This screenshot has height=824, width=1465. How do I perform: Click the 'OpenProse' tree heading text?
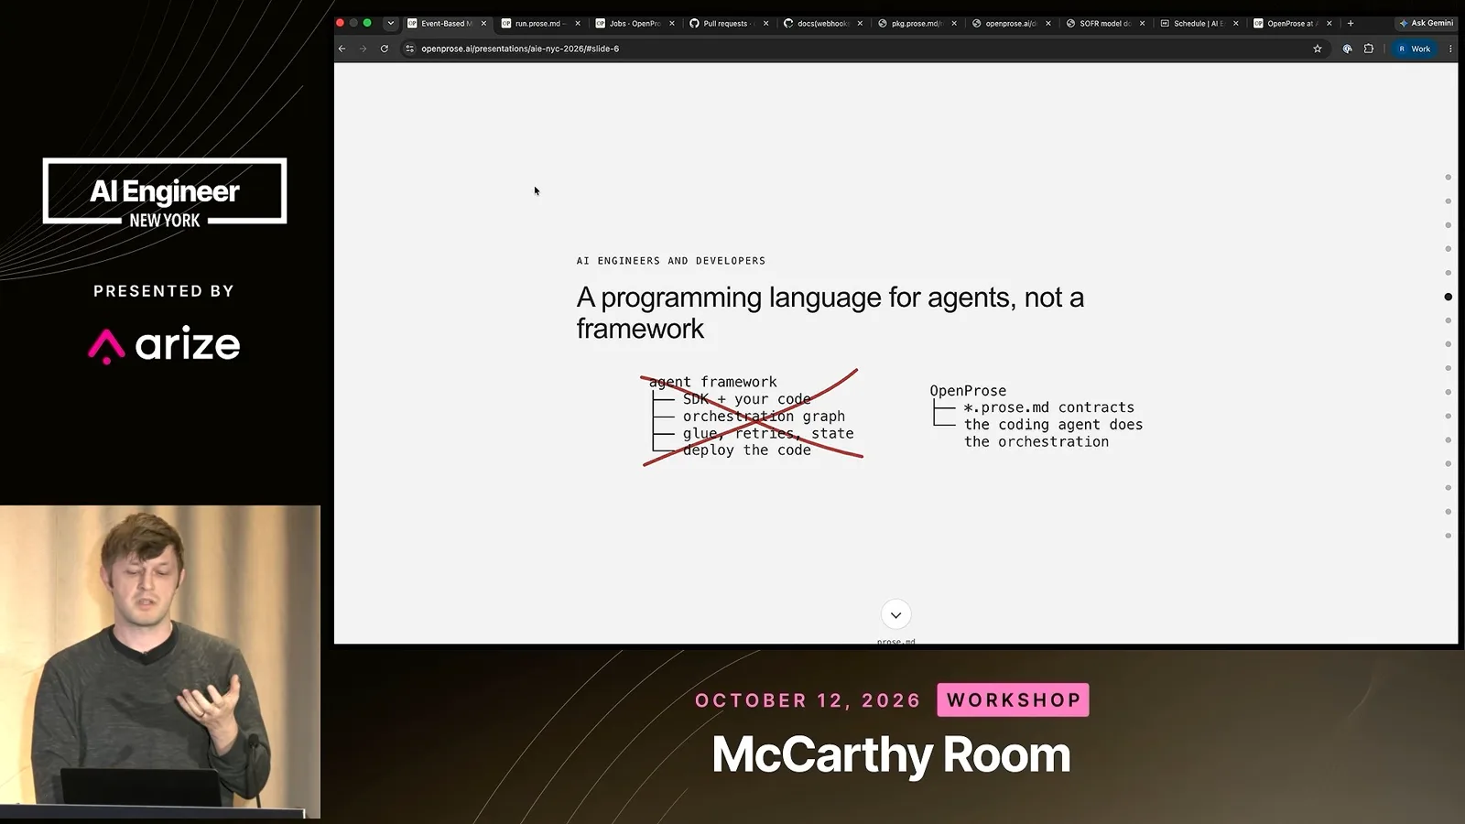pos(968,391)
